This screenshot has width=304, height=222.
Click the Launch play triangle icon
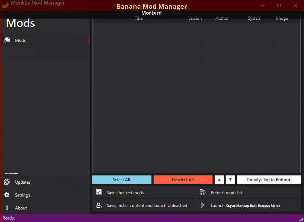(202, 205)
